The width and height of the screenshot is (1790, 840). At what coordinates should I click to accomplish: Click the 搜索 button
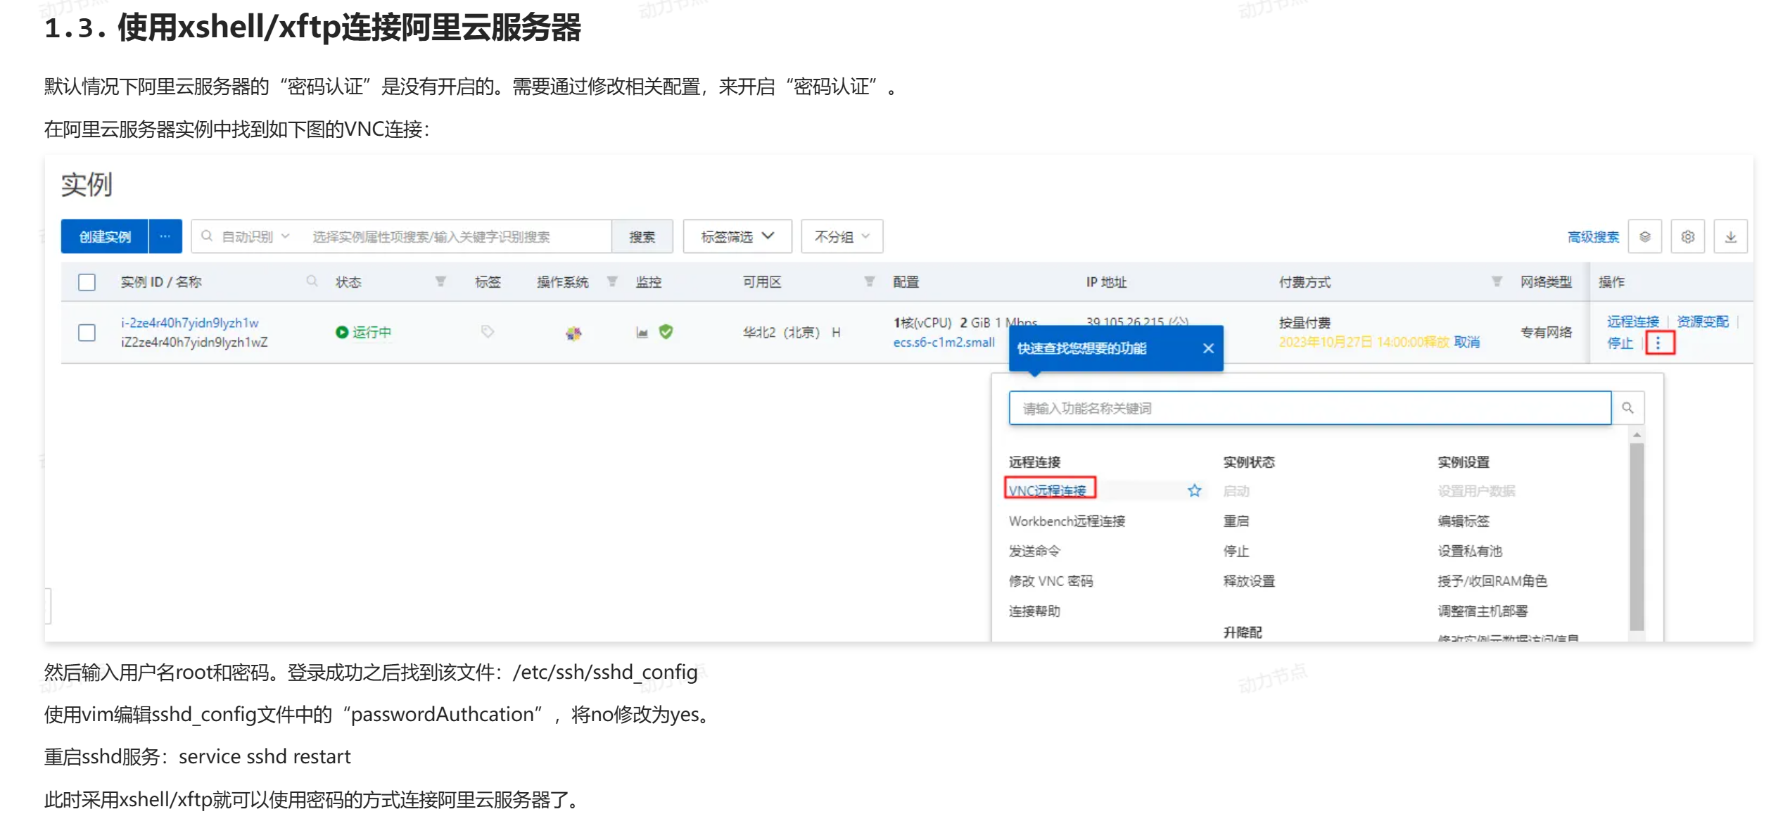click(642, 236)
